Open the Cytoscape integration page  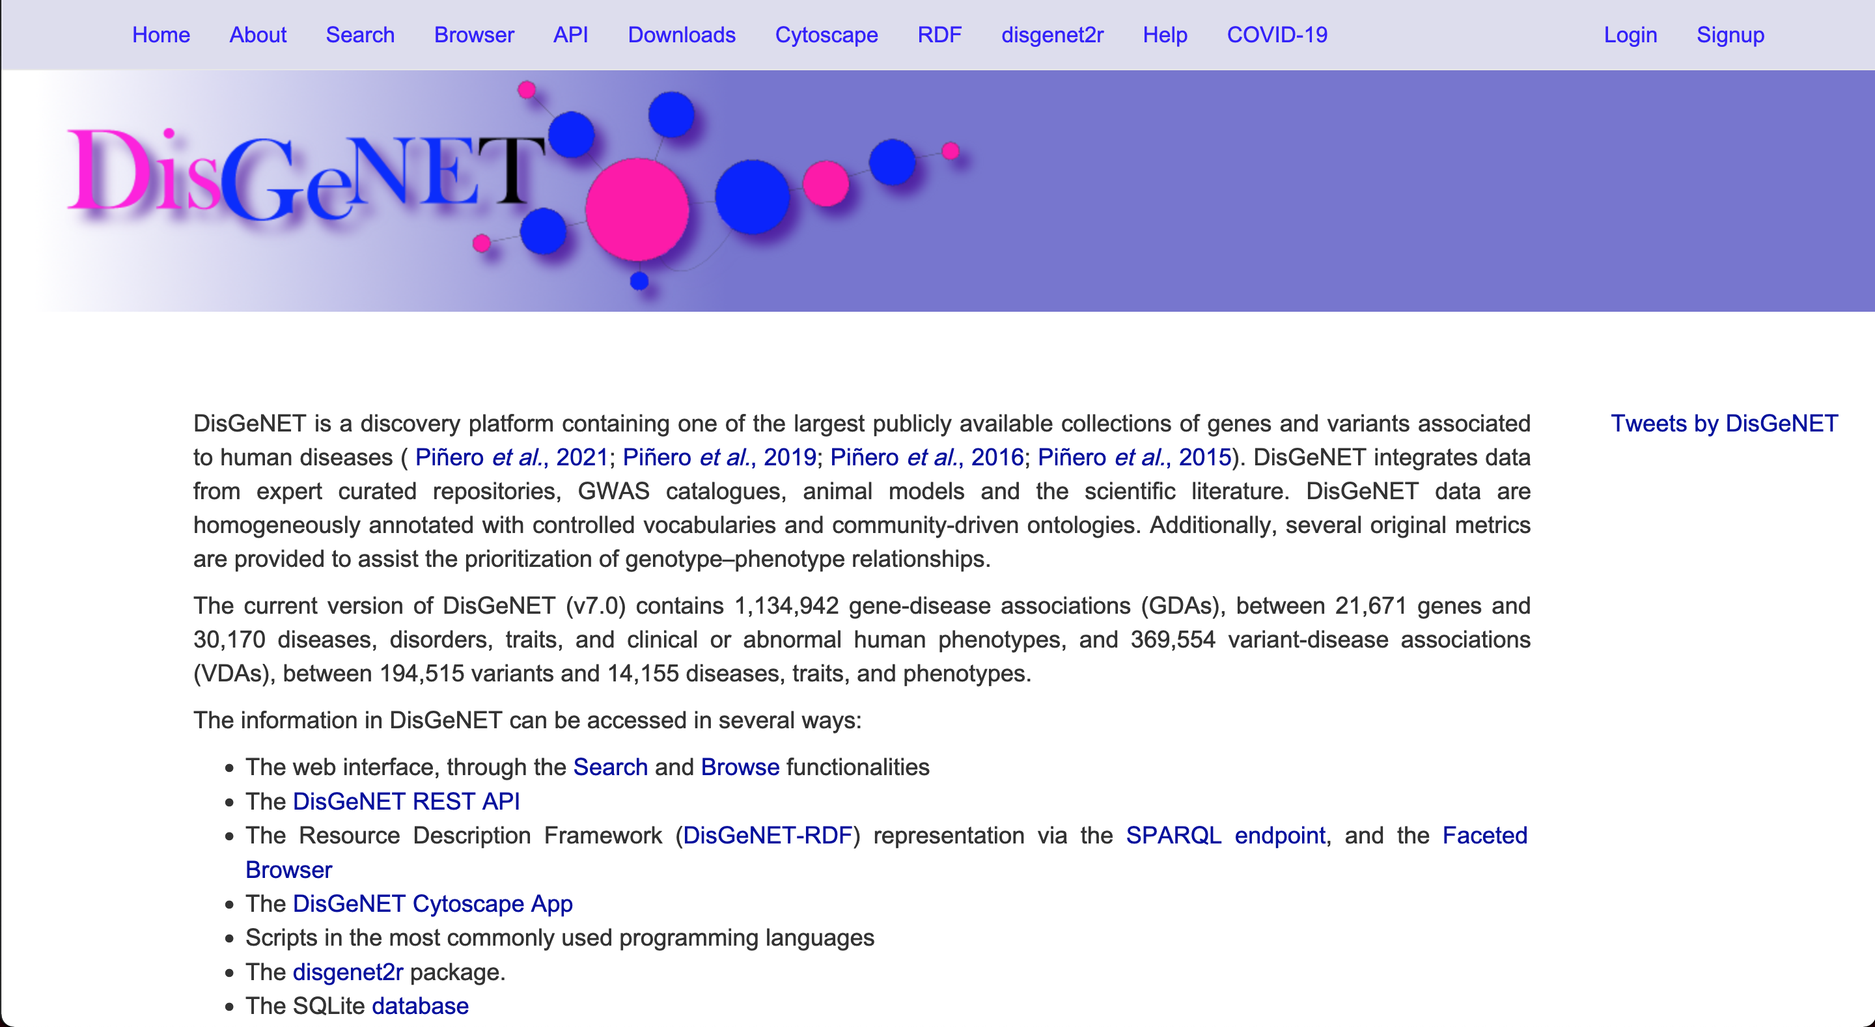point(825,34)
